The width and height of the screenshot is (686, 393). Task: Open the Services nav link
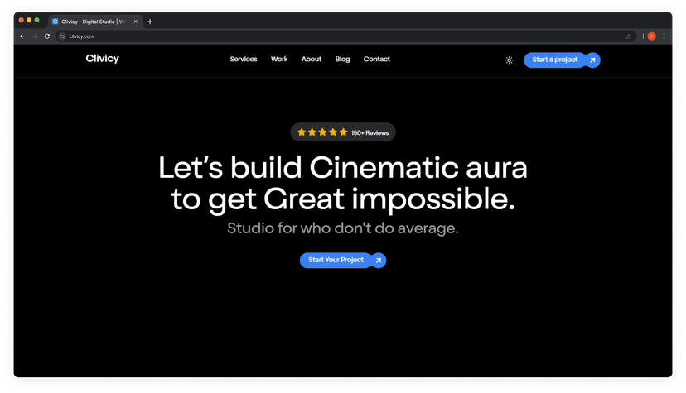tap(244, 59)
